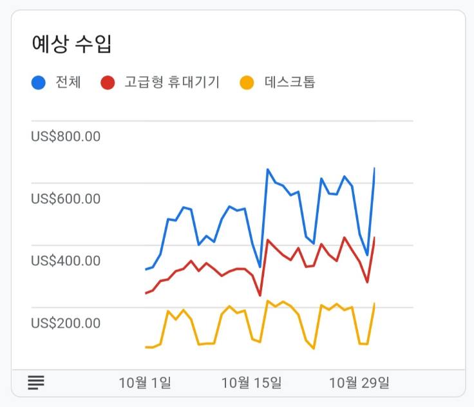Click the red line's final end point
This screenshot has height=407, width=474.
point(375,238)
